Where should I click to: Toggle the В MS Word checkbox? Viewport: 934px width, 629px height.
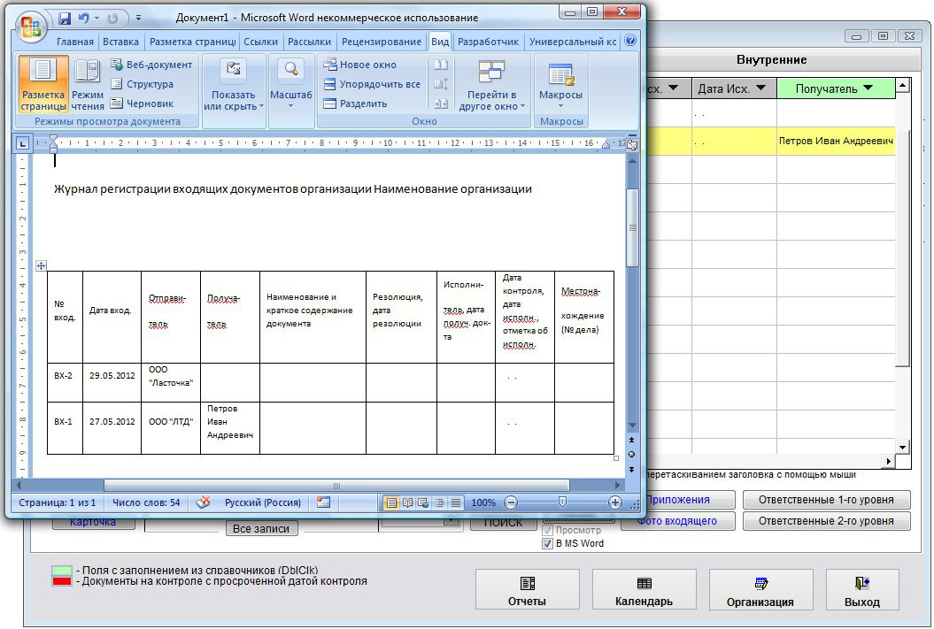[547, 543]
